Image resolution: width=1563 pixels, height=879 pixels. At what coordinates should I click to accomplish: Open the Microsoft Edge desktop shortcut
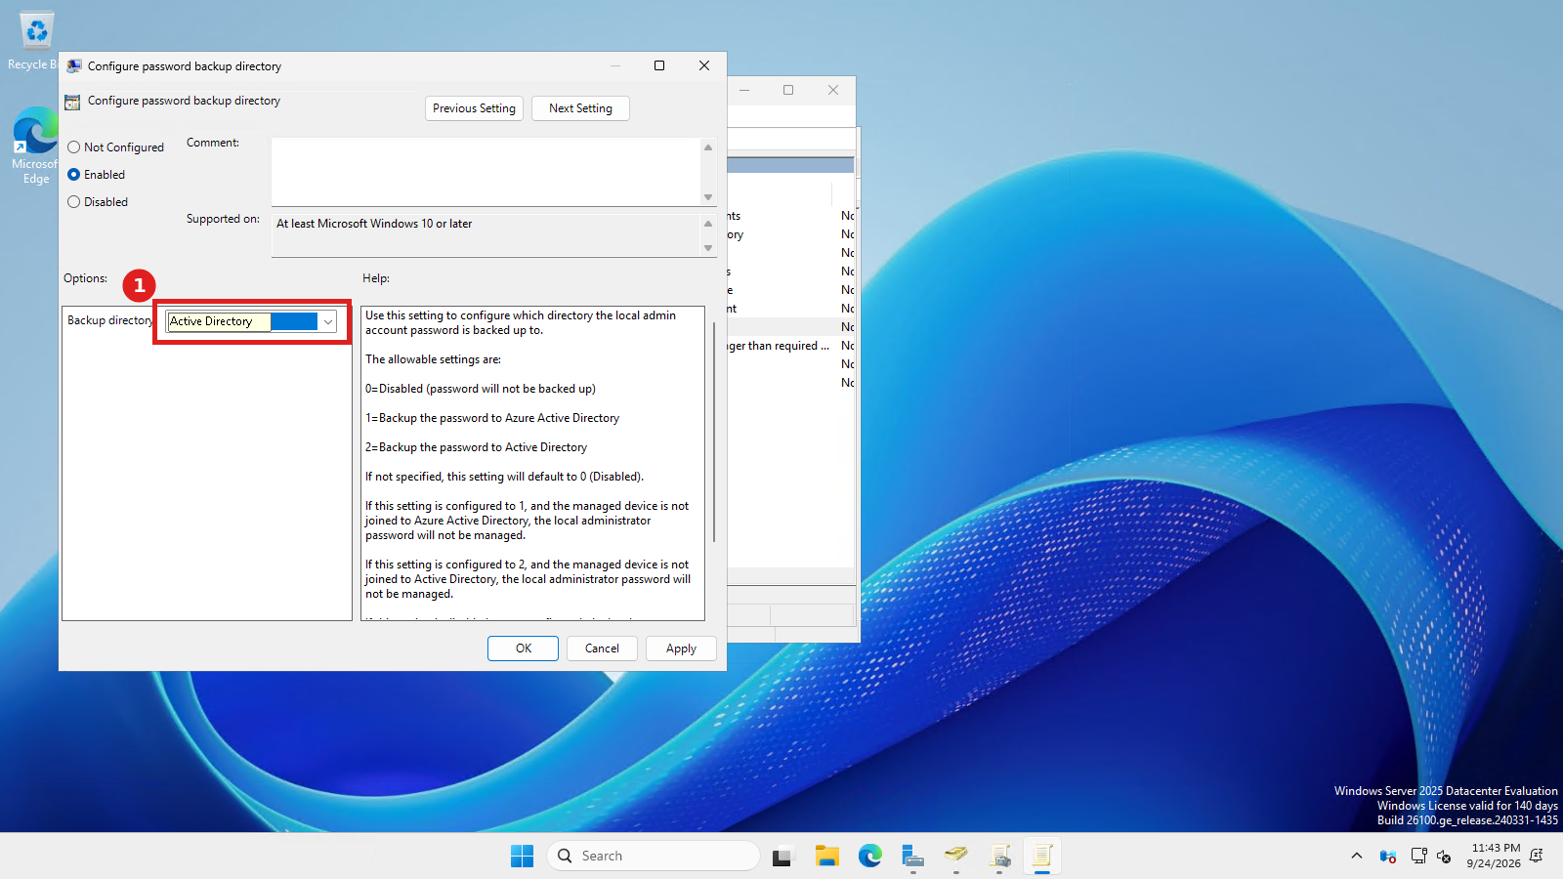coord(35,146)
